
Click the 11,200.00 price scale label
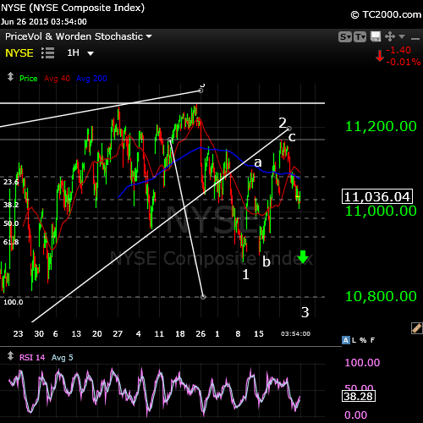click(x=381, y=126)
